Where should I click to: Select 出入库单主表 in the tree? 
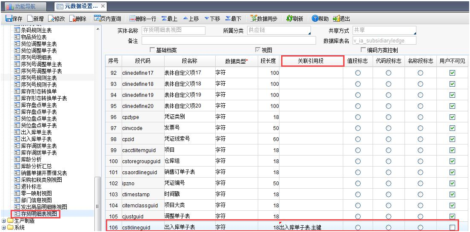tap(36, 132)
